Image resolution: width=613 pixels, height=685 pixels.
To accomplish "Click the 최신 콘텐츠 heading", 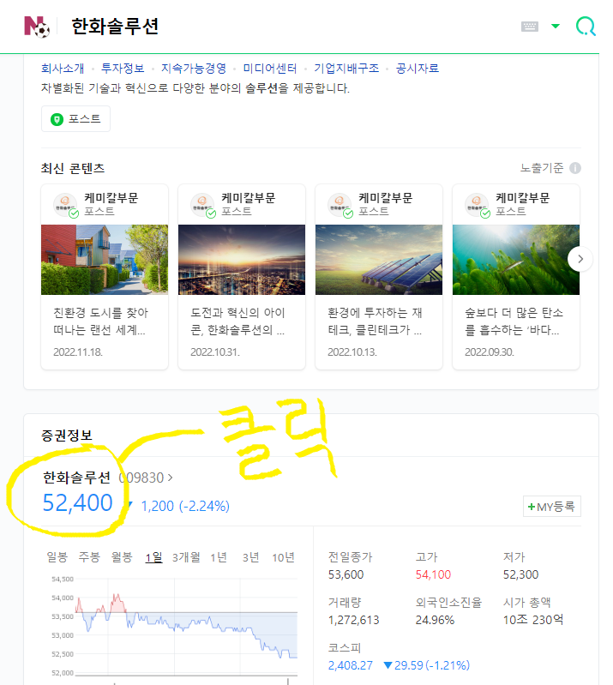I will [x=73, y=168].
